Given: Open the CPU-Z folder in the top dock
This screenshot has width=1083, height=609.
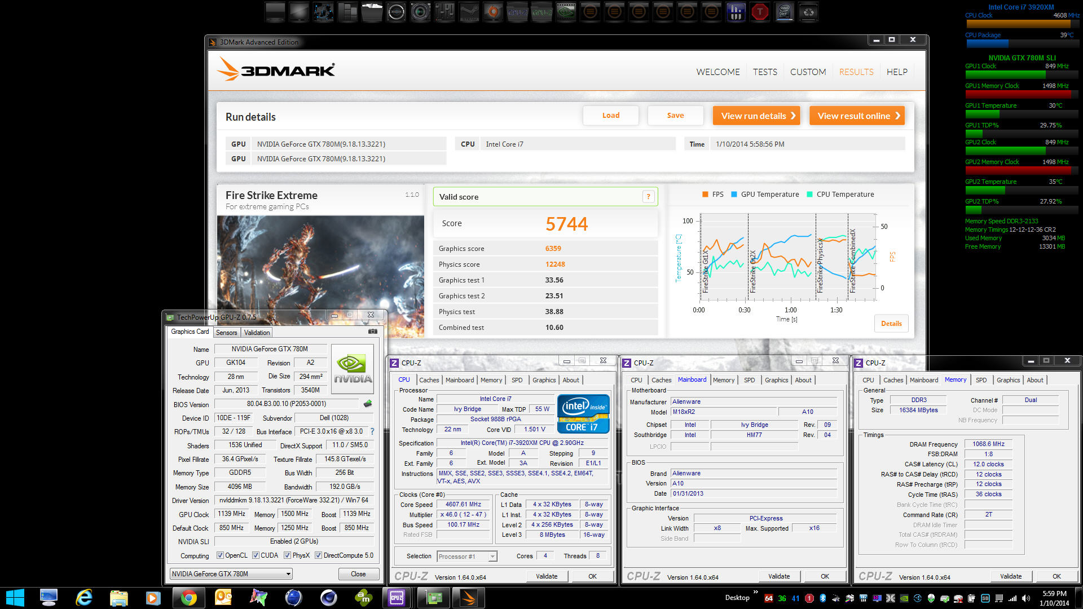Looking at the screenshot, I should [x=517, y=11].
